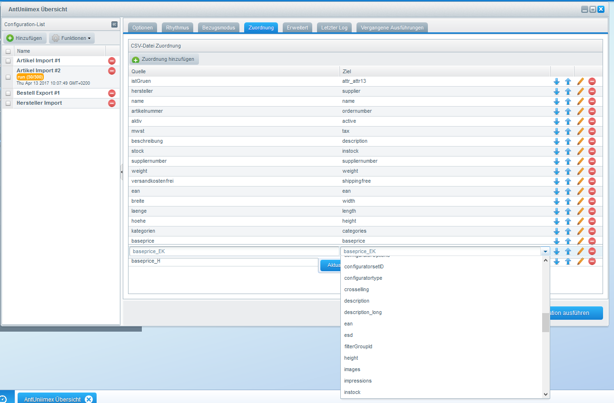Check the Bestell Export #1 checkbox

(x=8, y=93)
